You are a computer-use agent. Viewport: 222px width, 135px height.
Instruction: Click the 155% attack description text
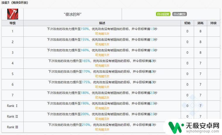point(102,40)
